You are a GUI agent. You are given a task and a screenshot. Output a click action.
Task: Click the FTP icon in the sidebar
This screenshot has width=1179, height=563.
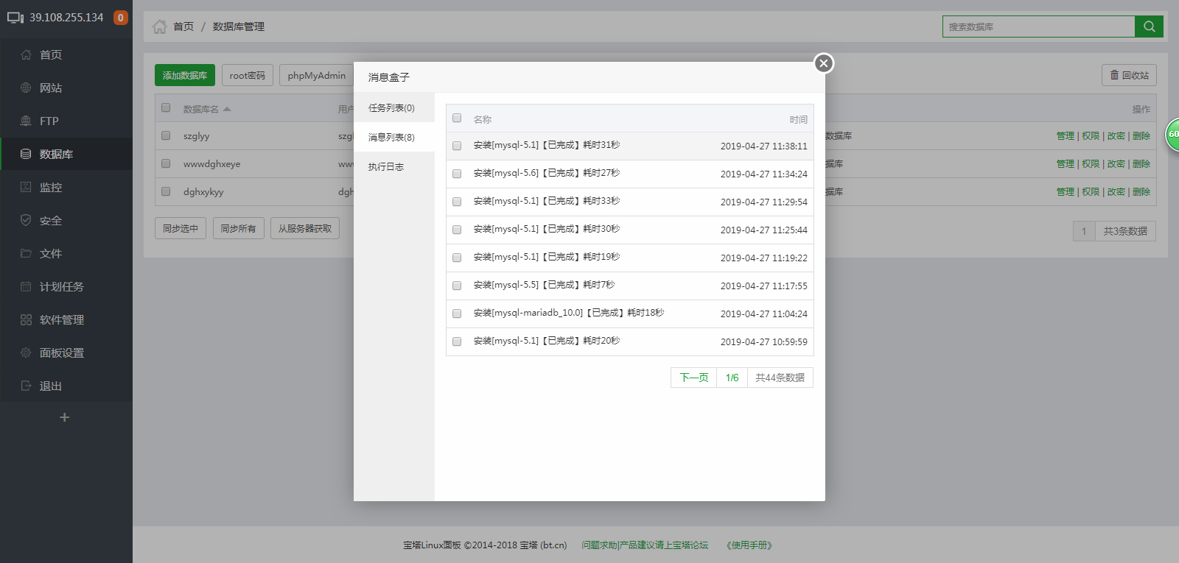coord(26,121)
